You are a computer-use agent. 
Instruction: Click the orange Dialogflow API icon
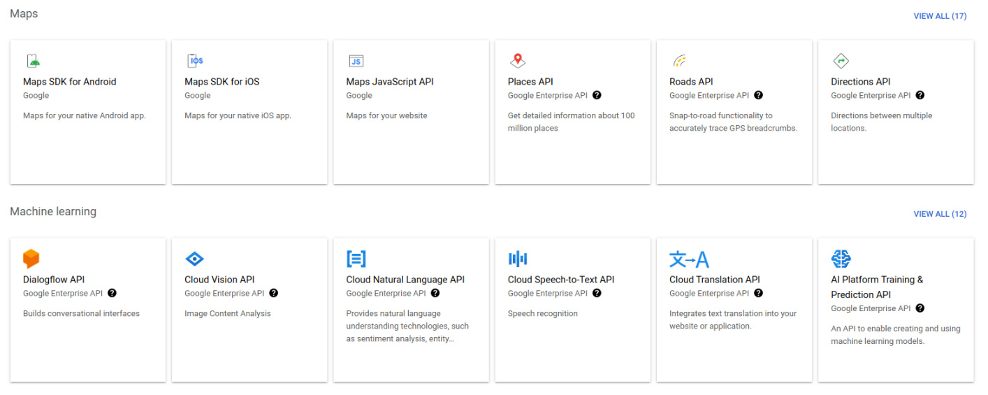pos(31,259)
